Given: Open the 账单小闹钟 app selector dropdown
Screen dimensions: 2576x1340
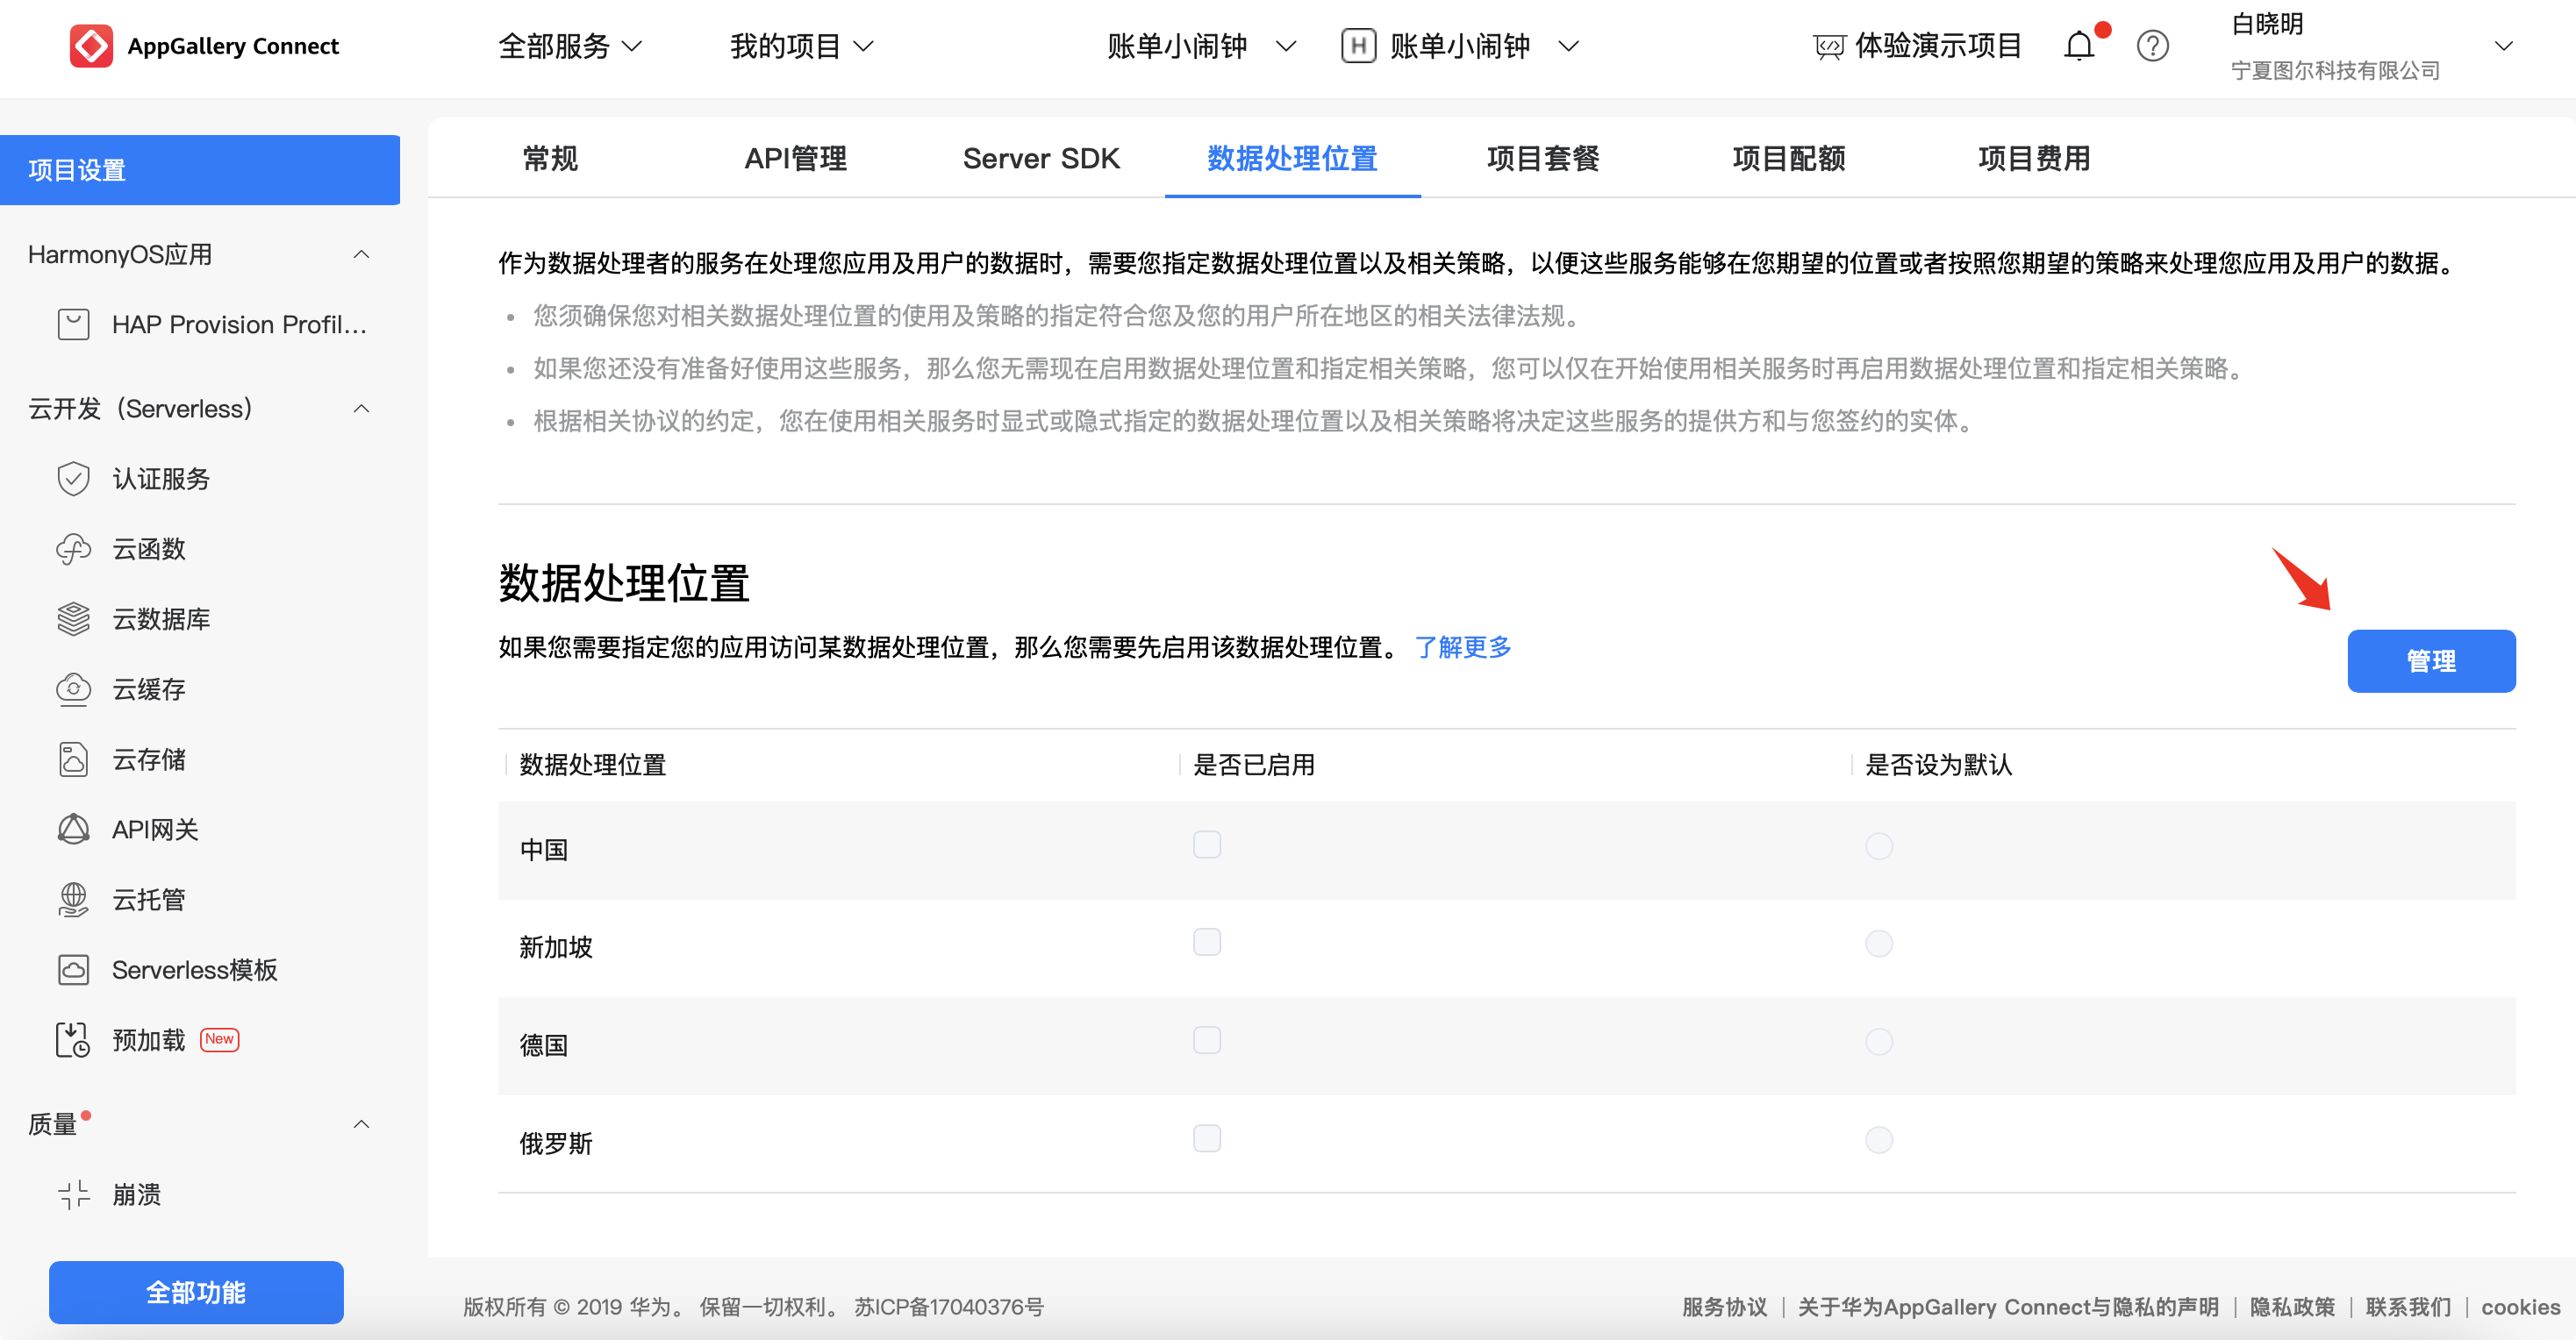Looking at the screenshot, I should [1485, 46].
